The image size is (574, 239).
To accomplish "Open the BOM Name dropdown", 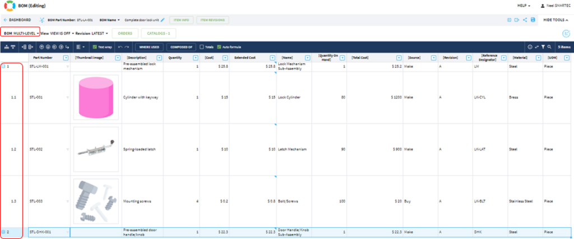I will 110,20.
